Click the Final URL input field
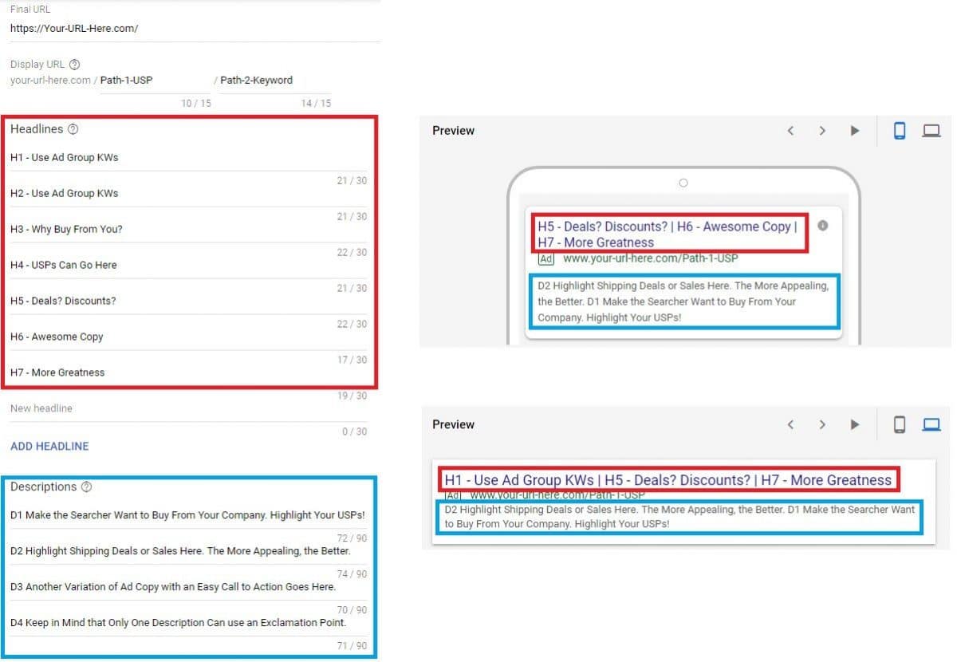The height and width of the screenshot is (662, 957). pos(74,27)
